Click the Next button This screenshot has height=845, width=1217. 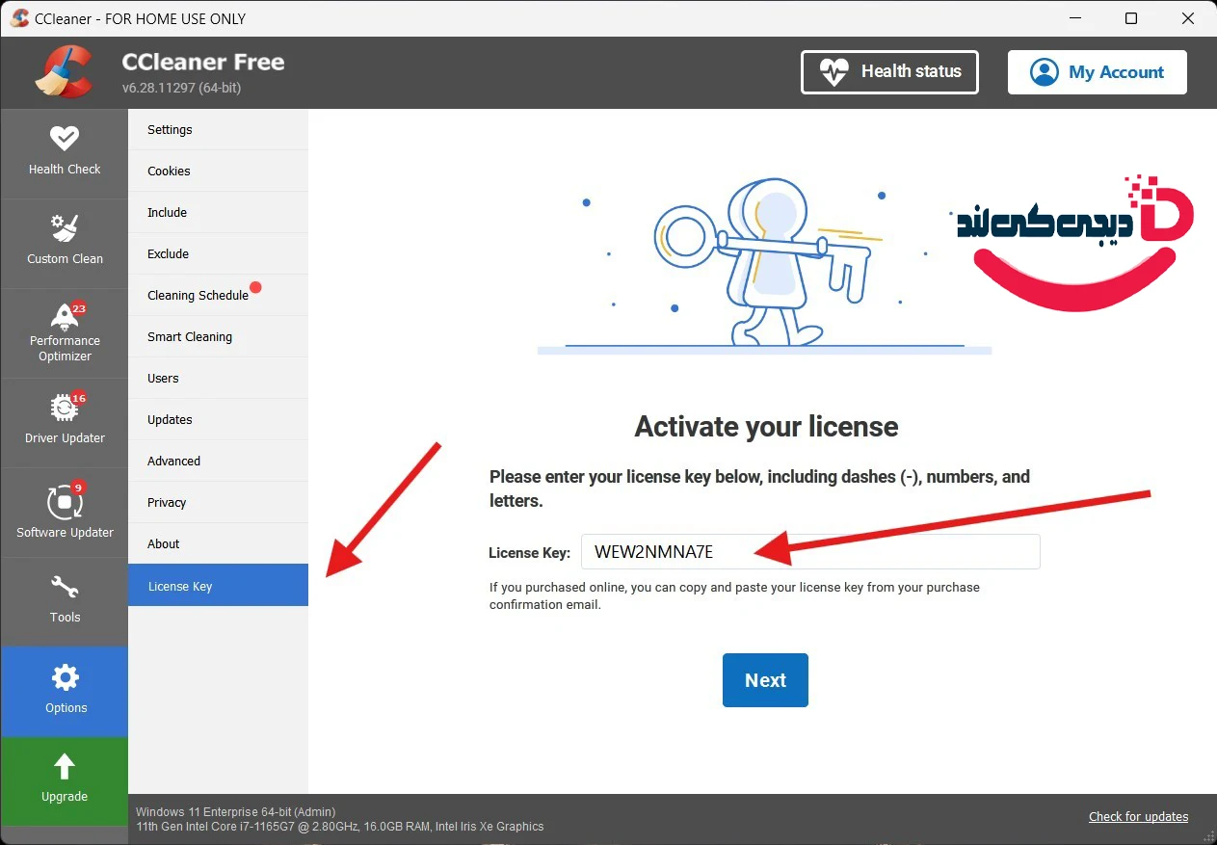(765, 680)
